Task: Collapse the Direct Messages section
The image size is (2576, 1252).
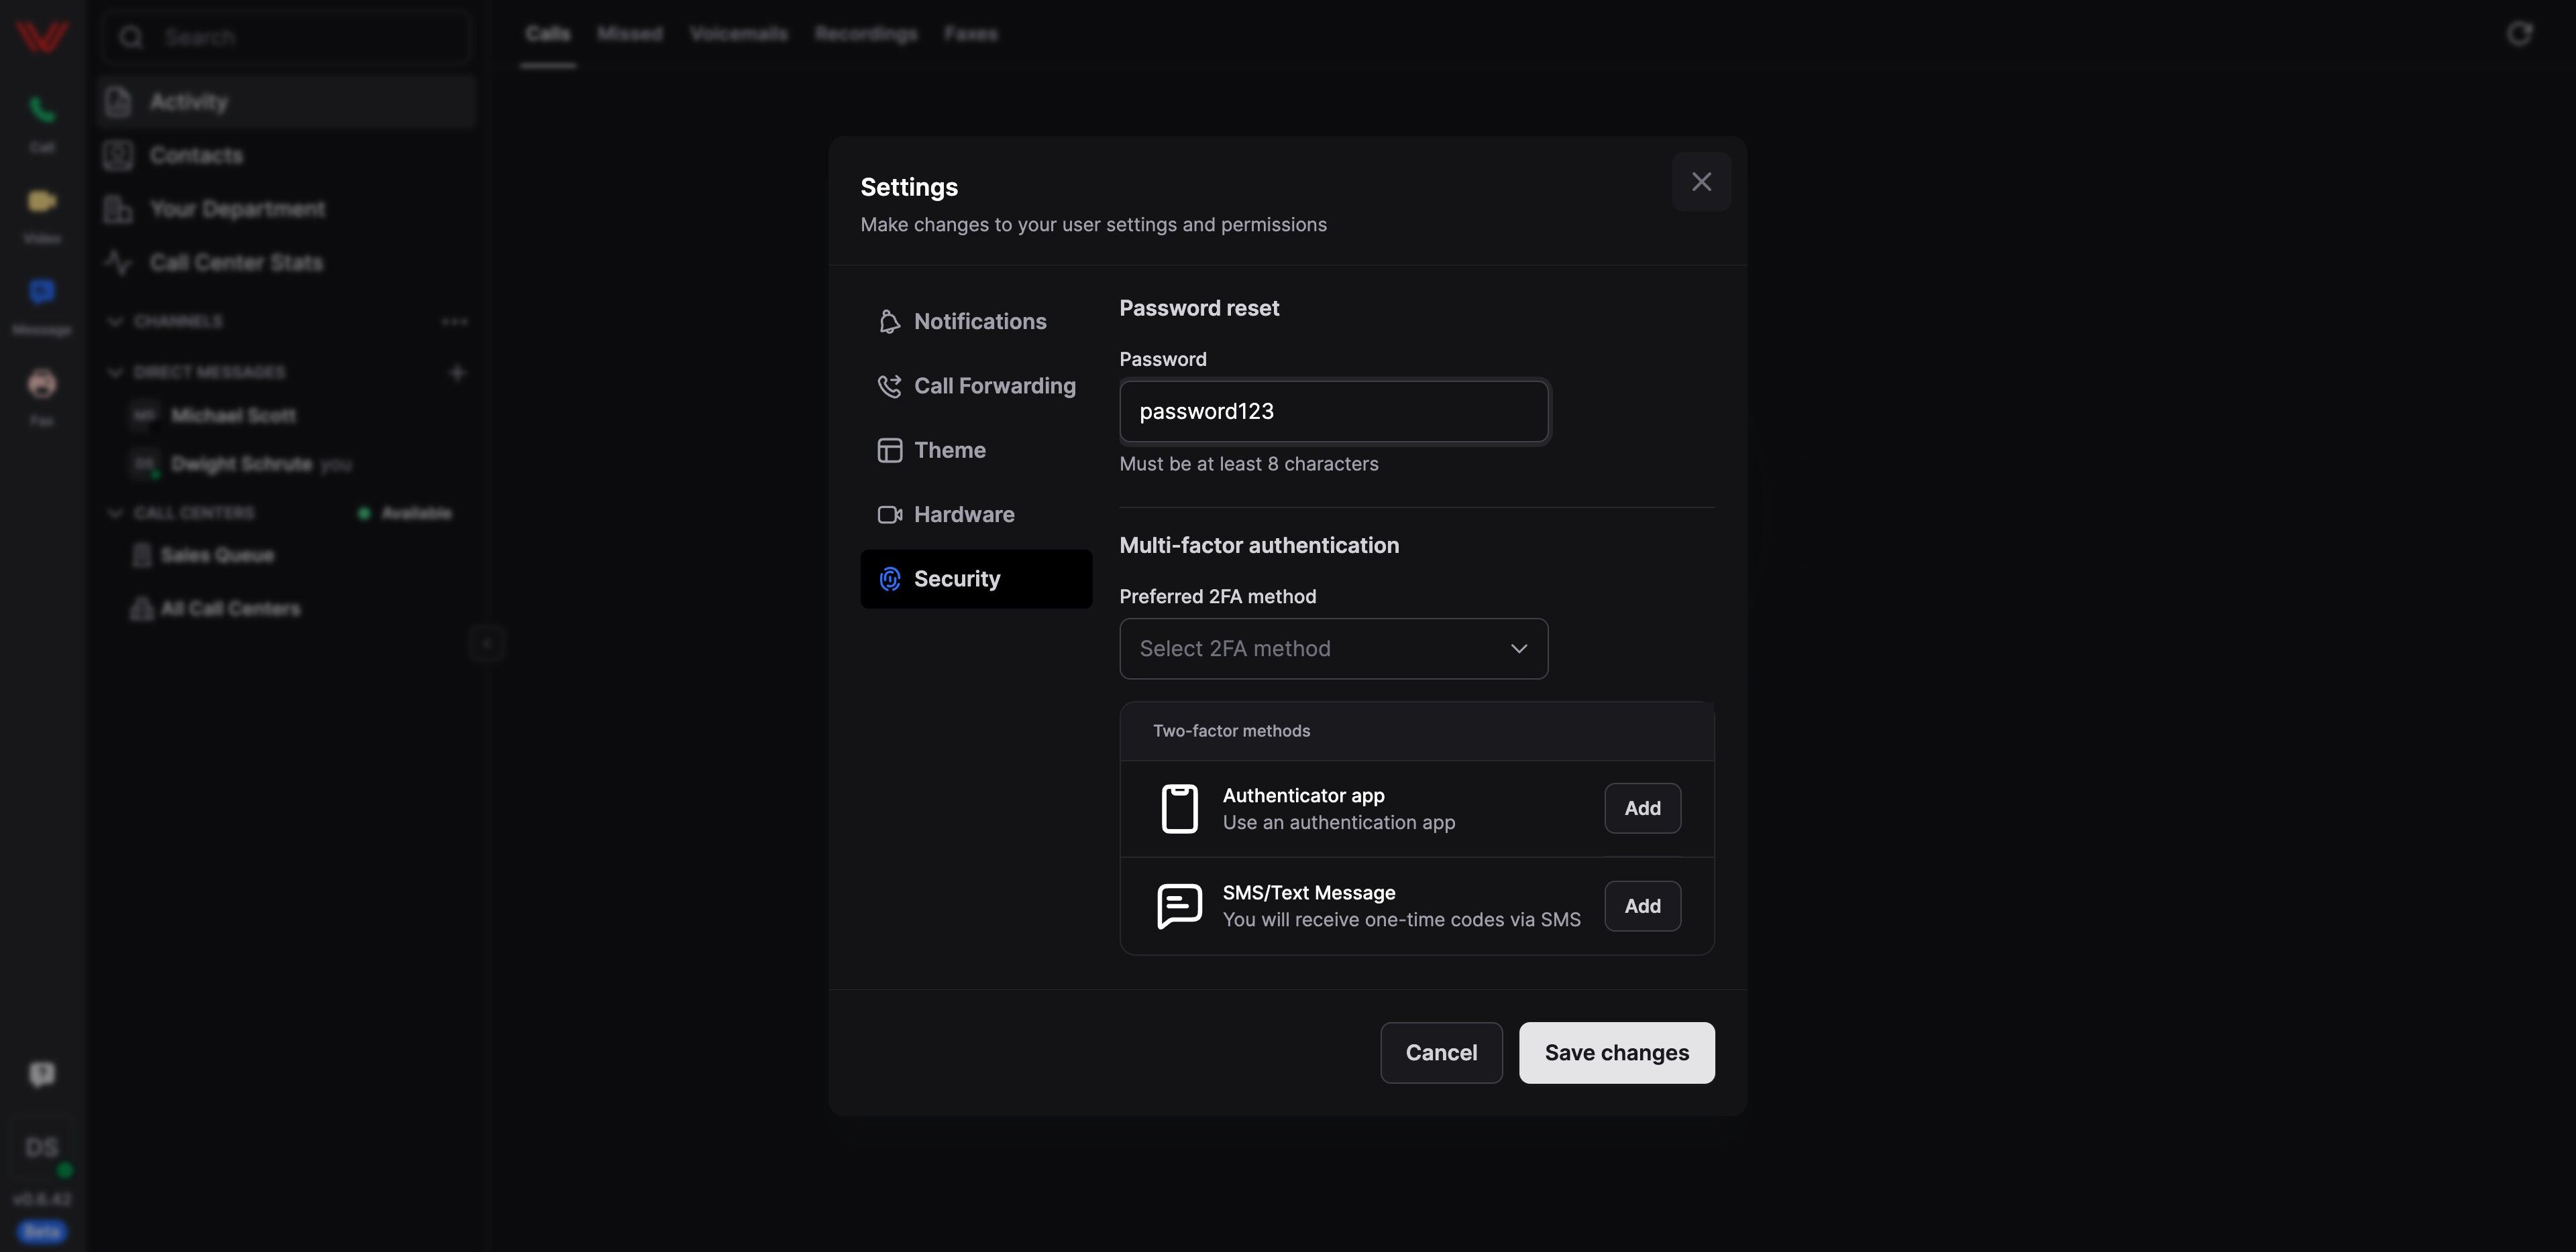Action: pyautogui.click(x=115, y=373)
